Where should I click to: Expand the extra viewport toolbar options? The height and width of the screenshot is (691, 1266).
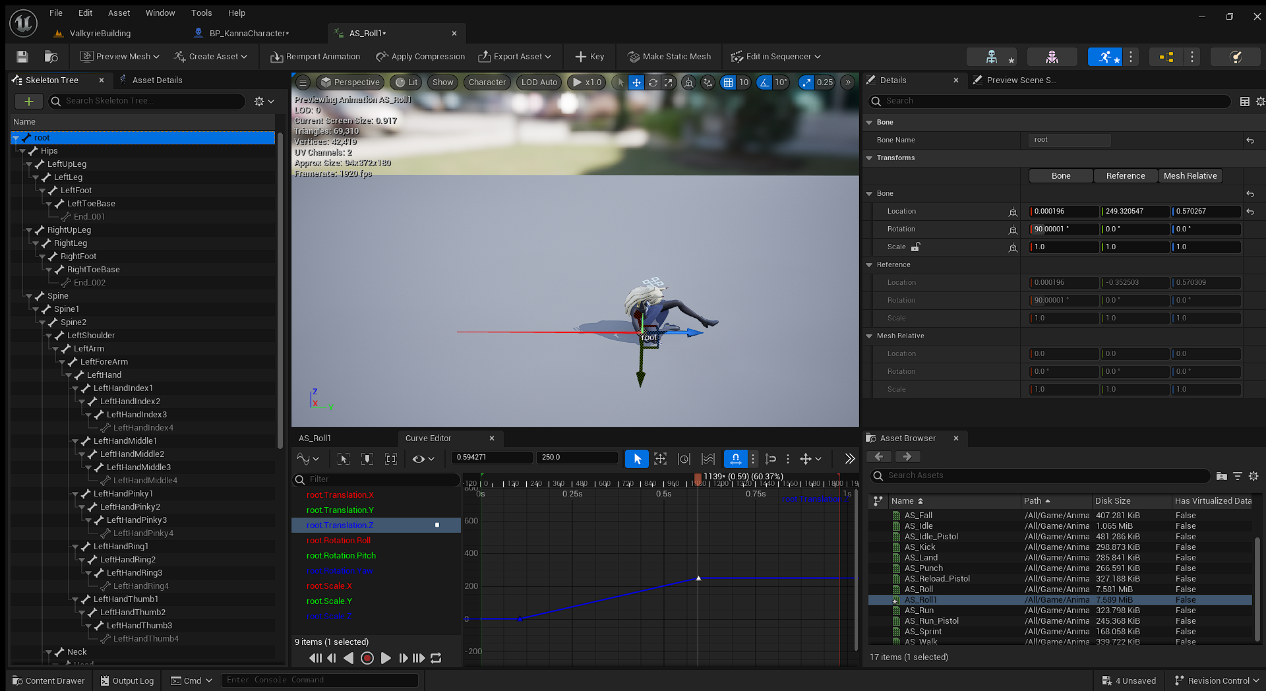(848, 82)
